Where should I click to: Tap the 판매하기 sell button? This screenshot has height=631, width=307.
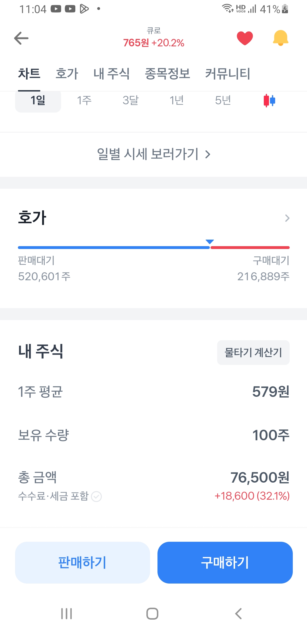pyautogui.click(x=82, y=562)
